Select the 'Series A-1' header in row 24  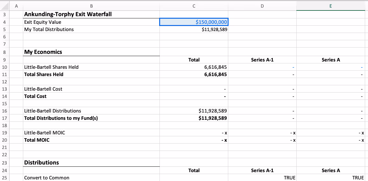pyautogui.click(x=262, y=170)
